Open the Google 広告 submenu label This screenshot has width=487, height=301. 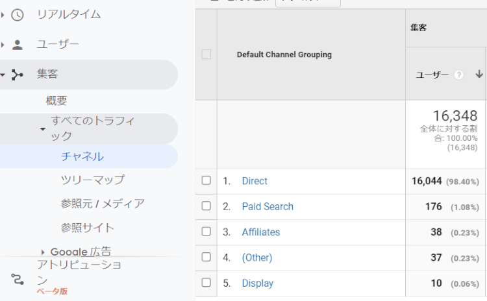(81, 252)
